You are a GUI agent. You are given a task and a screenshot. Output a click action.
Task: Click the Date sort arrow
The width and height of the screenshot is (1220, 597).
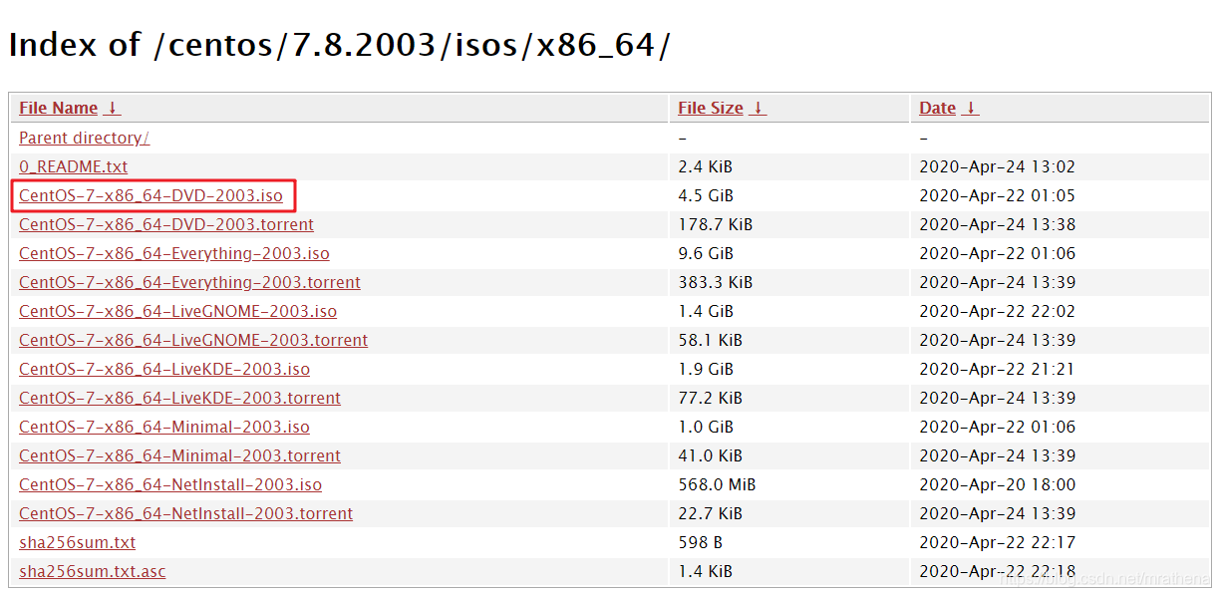pyautogui.click(x=971, y=108)
